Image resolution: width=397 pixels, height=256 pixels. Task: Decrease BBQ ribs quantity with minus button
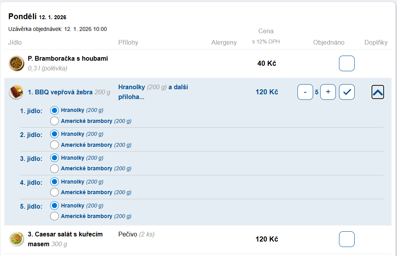click(305, 92)
